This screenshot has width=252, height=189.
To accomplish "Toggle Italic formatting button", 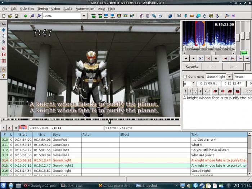I will [190, 91].
